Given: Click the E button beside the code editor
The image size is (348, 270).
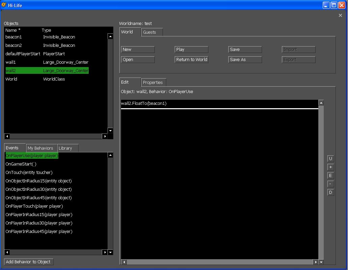Looking at the screenshot, I should click(330, 176).
